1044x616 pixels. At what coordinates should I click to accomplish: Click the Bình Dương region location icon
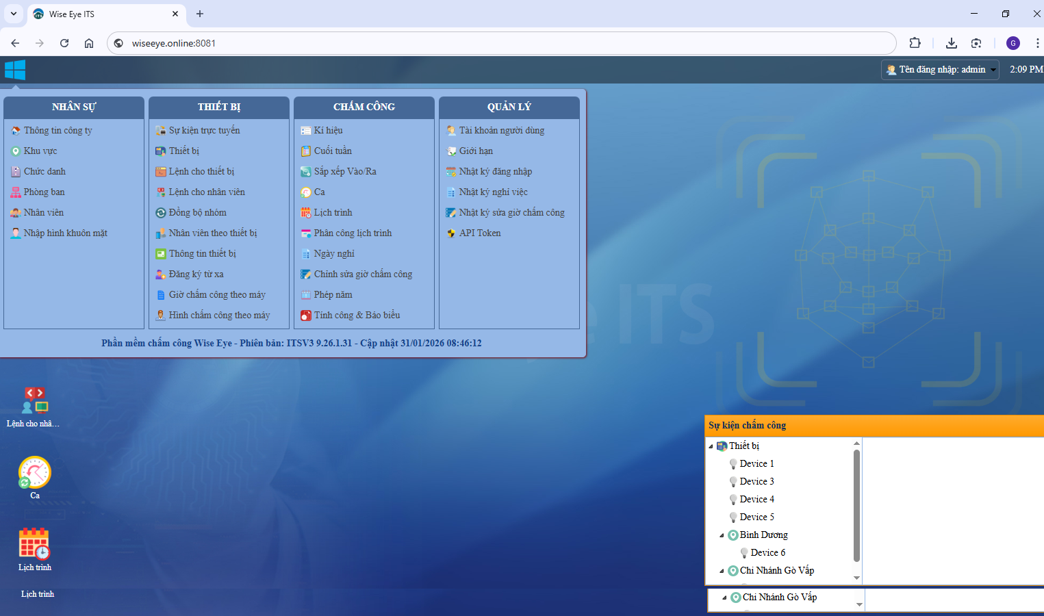[x=733, y=535]
